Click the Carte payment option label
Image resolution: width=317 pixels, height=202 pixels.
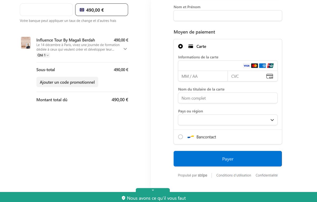201,47
